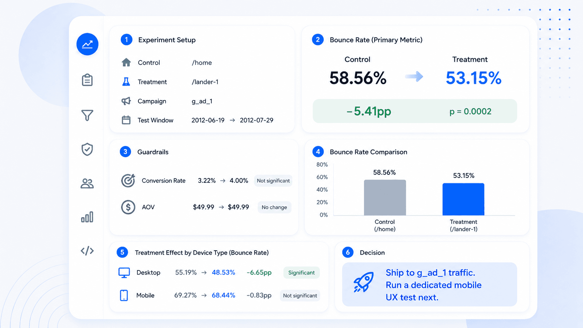
Task: Click the large 58.56% control value
Action: [358, 78]
